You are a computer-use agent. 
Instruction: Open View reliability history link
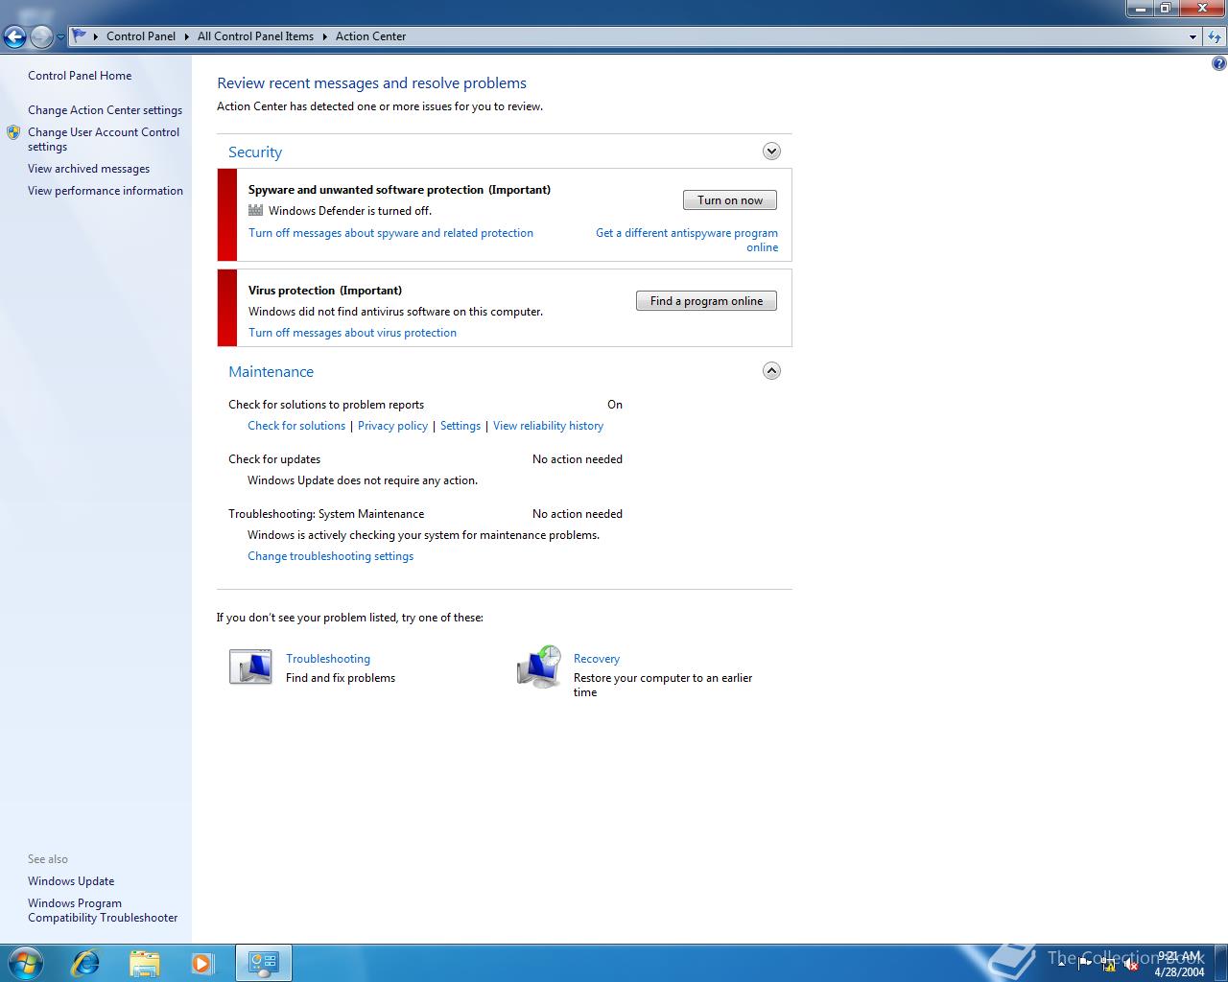pyautogui.click(x=548, y=426)
